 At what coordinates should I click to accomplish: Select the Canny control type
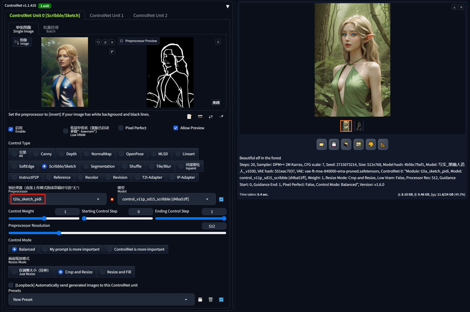click(43, 154)
